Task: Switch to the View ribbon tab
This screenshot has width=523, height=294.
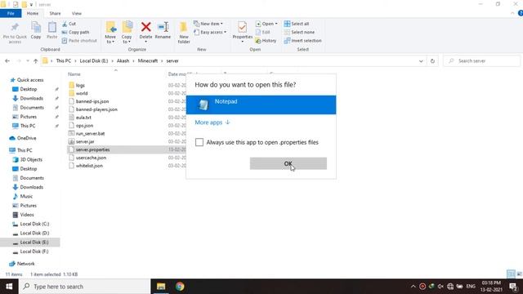Action: pos(76,13)
